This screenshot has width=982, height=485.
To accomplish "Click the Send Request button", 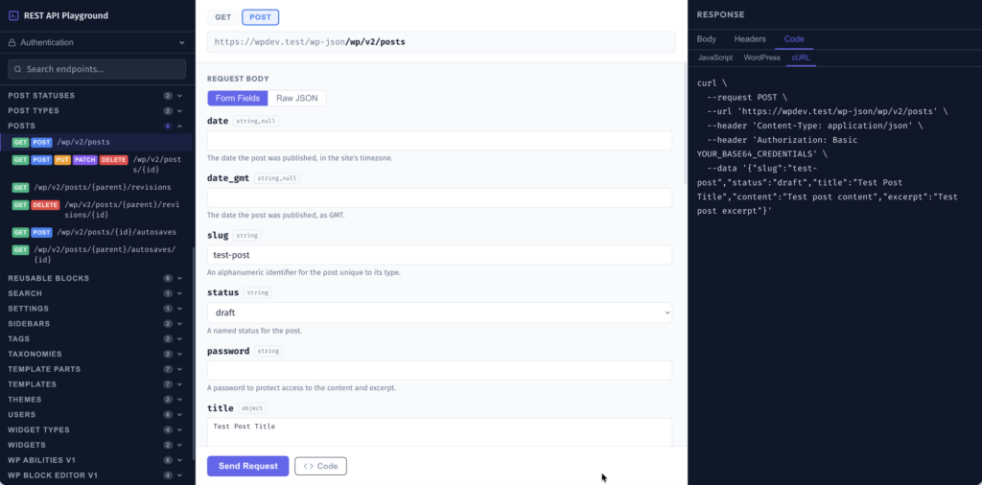I will point(248,466).
